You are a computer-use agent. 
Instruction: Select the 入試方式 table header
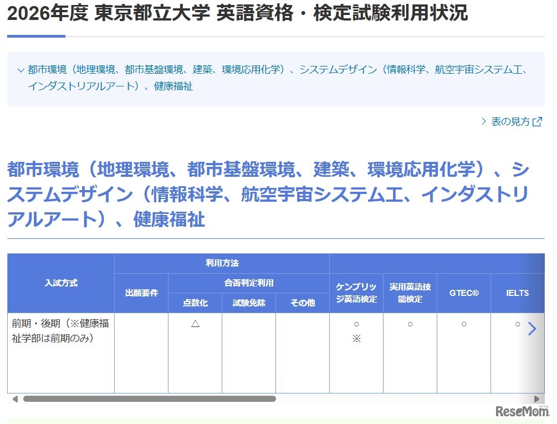click(x=60, y=283)
